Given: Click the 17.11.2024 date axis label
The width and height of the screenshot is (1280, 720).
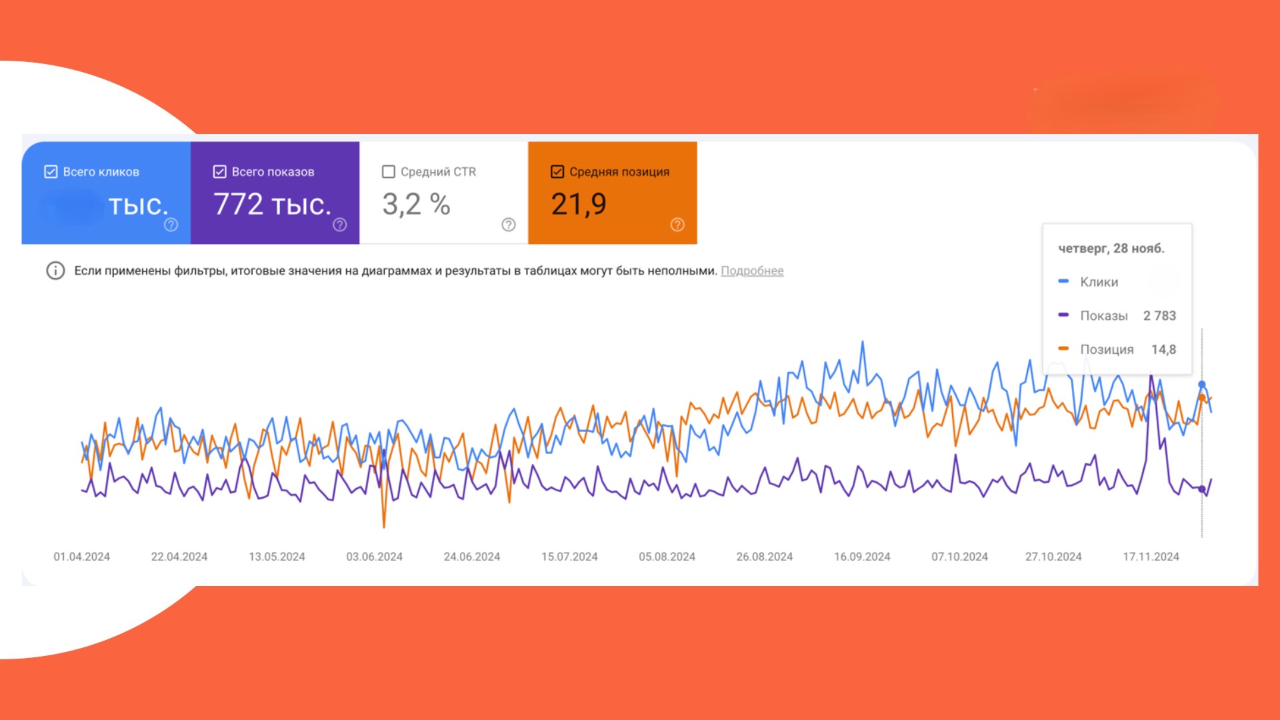Looking at the screenshot, I should (1151, 557).
